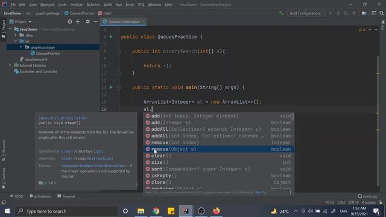This screenshot has height=217, width=386.
Task: Select Scratches and Consoles node
Action: point(38,71)
